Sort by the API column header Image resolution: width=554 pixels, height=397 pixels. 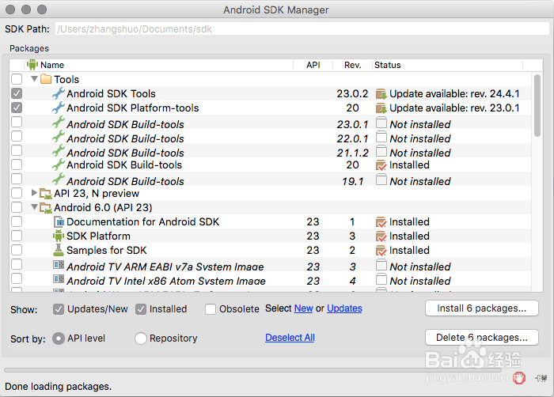(313, 65)
